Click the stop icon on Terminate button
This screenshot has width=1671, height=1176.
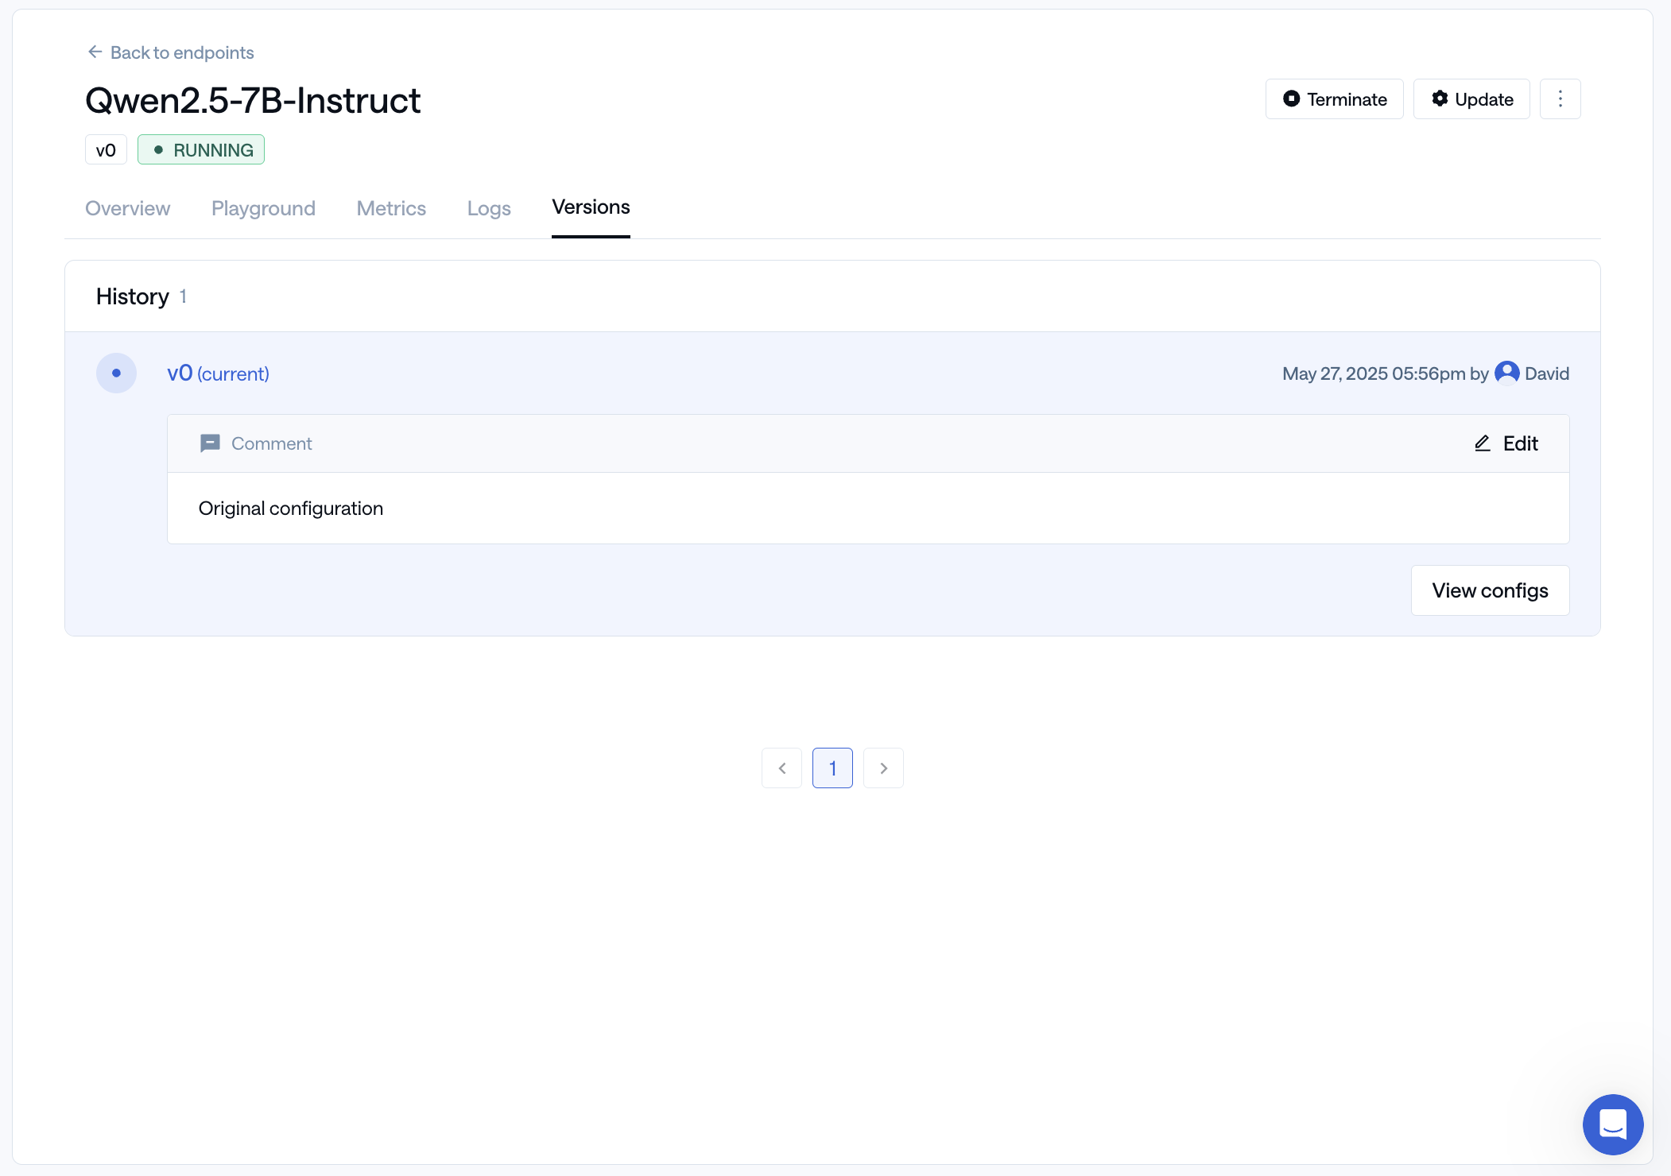(1293, 99)
